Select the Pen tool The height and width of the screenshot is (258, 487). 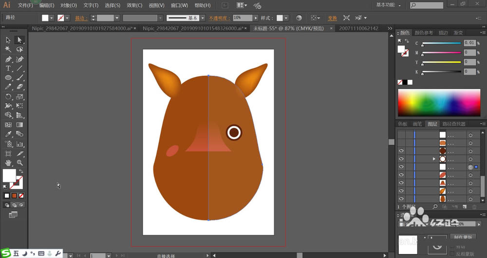(8, 59)
